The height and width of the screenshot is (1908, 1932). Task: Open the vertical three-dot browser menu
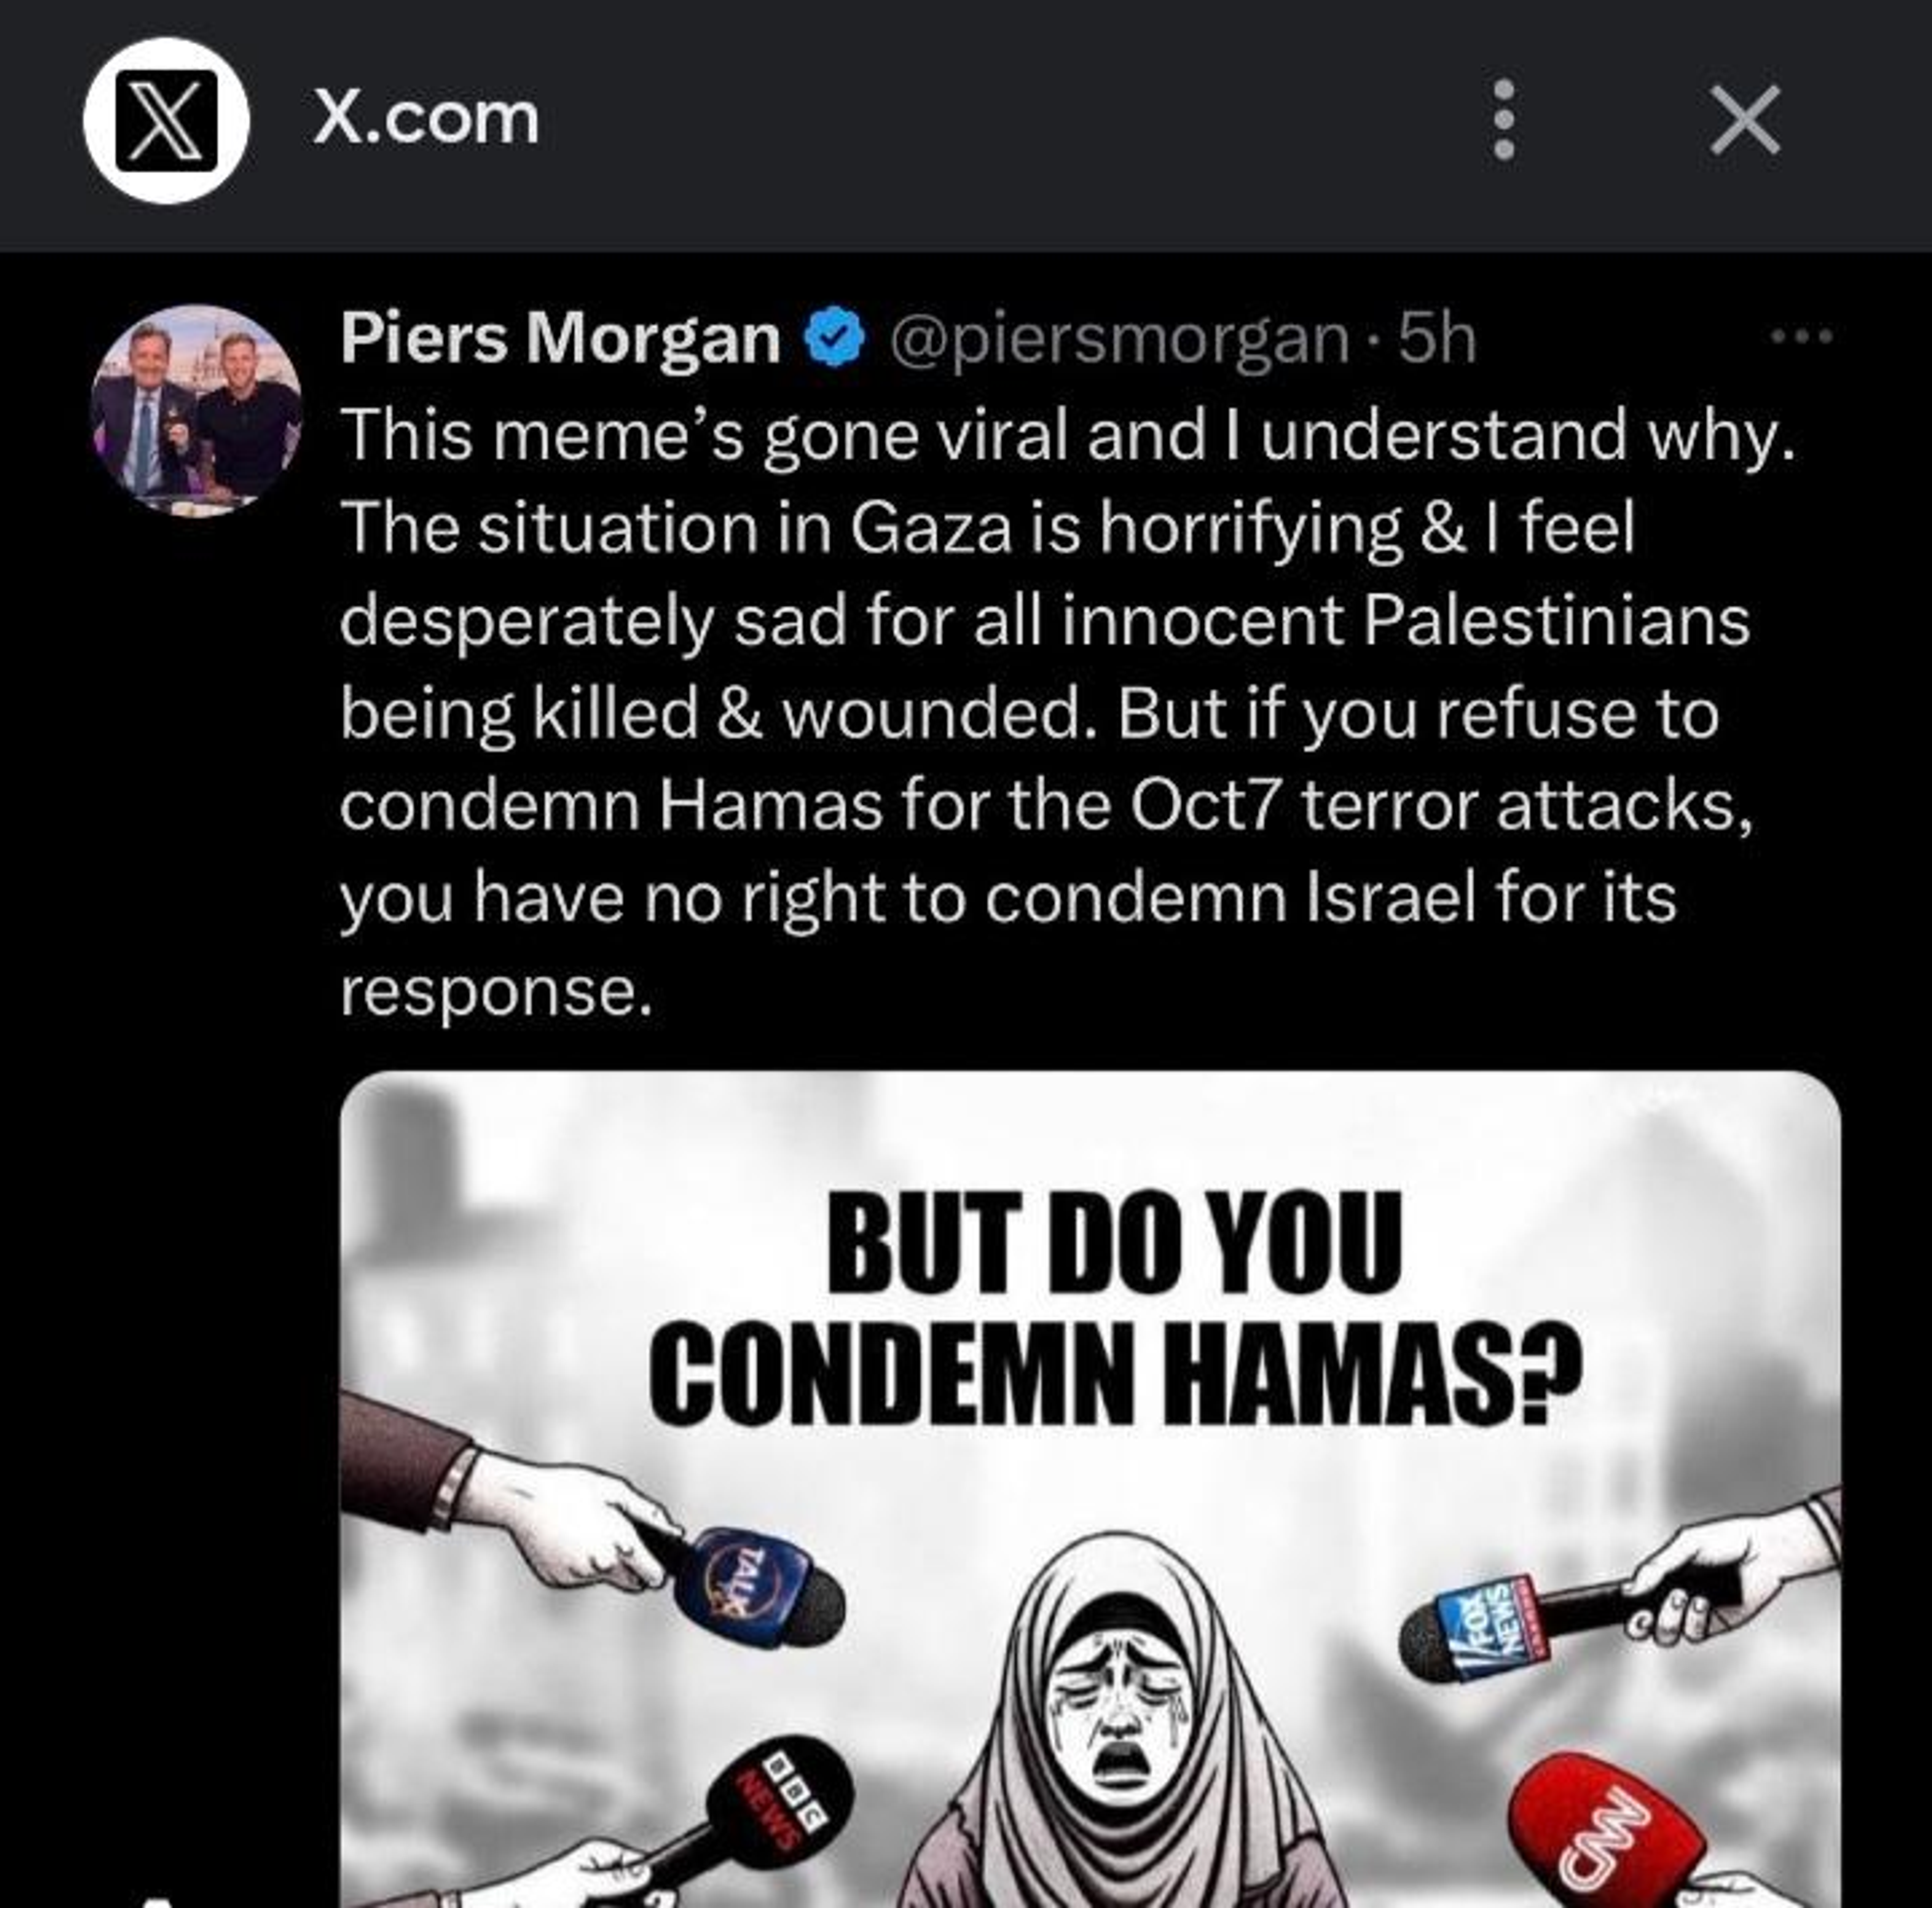(1503, 121)
